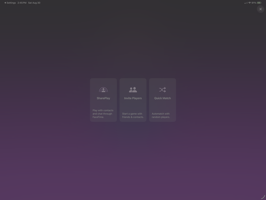Click 'Start a game with friends & contacts.' text
This screenshot has width=266, height=200.
click(133, 115)
